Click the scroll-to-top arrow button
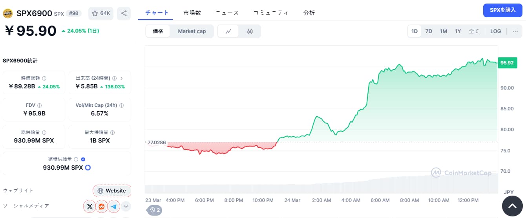This screenshot has width=526, height=218. pyautogui.click(x=512, y=206)
